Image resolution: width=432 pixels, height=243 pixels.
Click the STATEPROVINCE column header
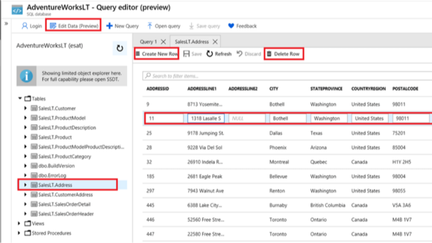(326, 89)
